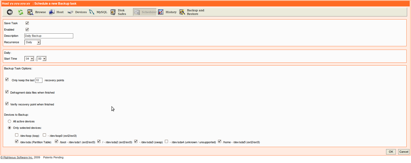Screen dimensions: 411x163
Task: Click the Devices drive icon
Action: tap(70, 12)
